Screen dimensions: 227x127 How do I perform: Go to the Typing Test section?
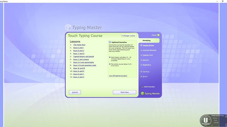148,55
